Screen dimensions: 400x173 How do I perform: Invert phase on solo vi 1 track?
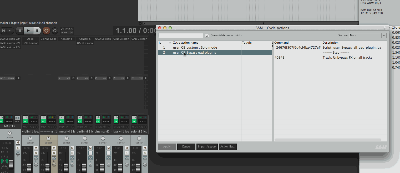[x=145, y=165]
